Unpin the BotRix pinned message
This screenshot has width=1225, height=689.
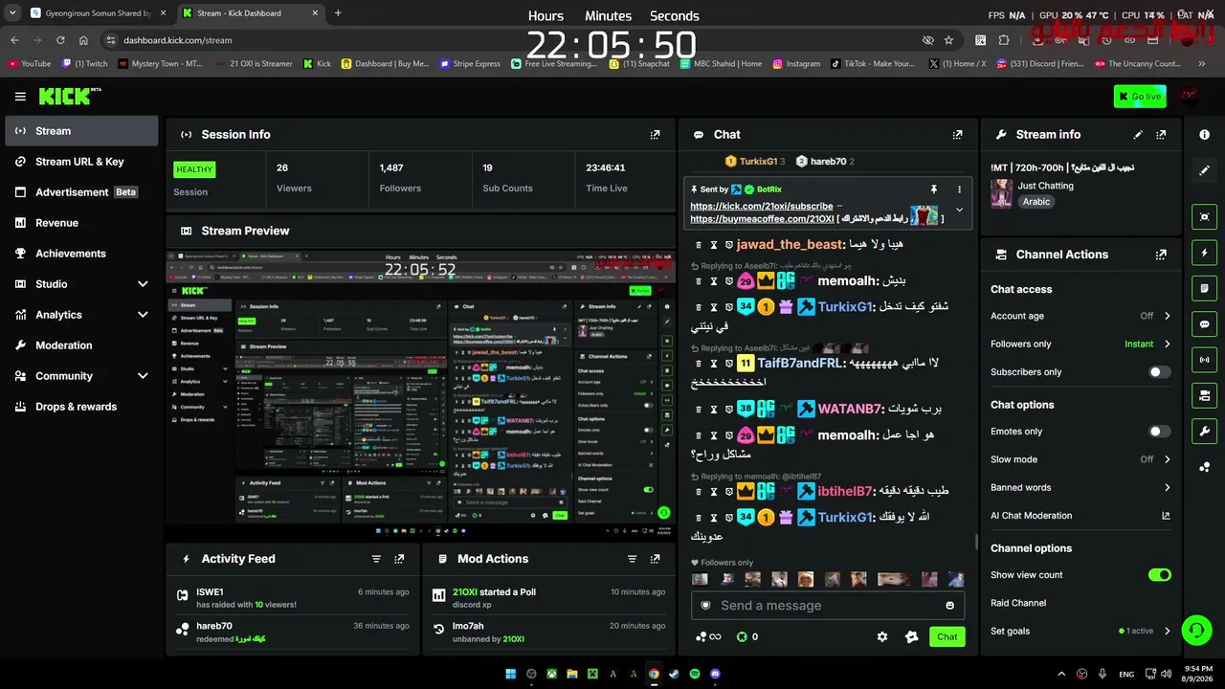click(934, 189)
